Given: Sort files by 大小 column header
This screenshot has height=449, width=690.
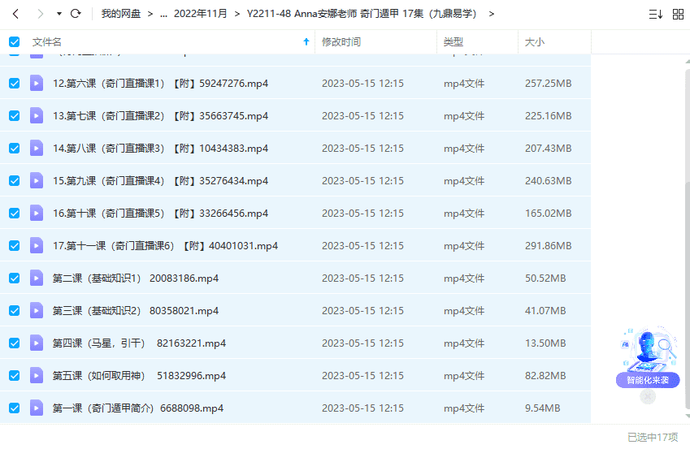Looking at the screenshot, I should pyautogui.click(x=535, y=41).
